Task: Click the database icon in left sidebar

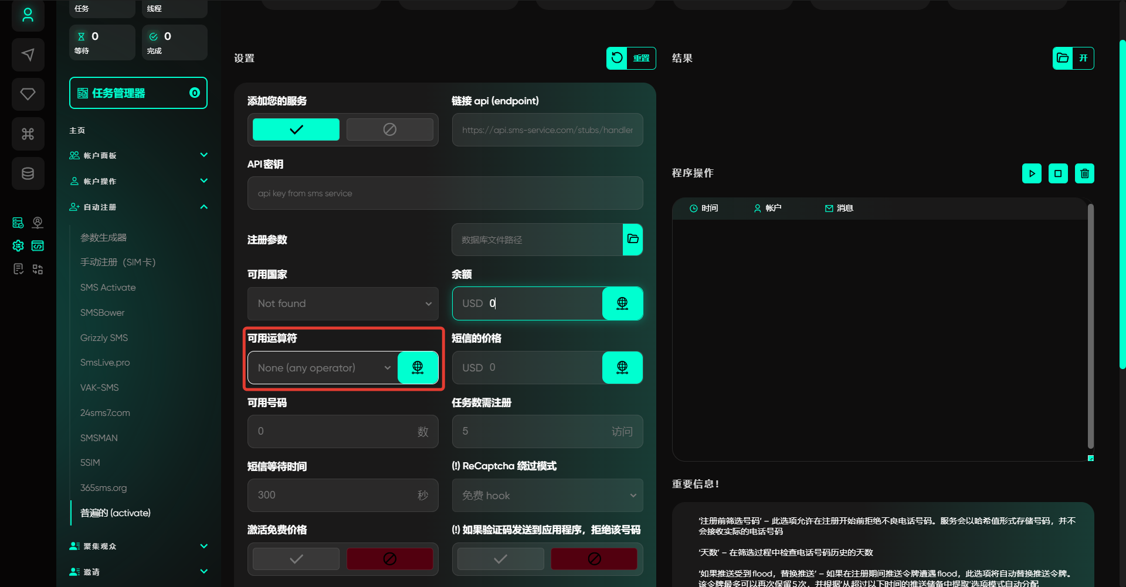Action: [28, 173]
